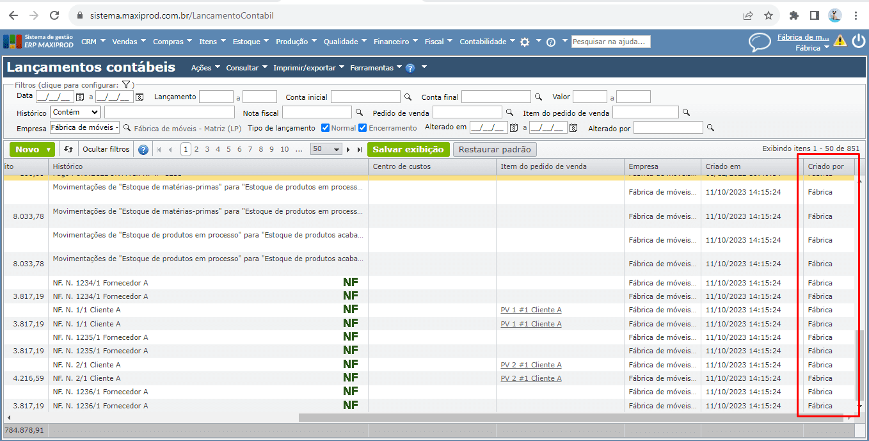This screenshot has height=441, width=869.
Task: Open the settings gear icon menu
Action: (525, 42)
